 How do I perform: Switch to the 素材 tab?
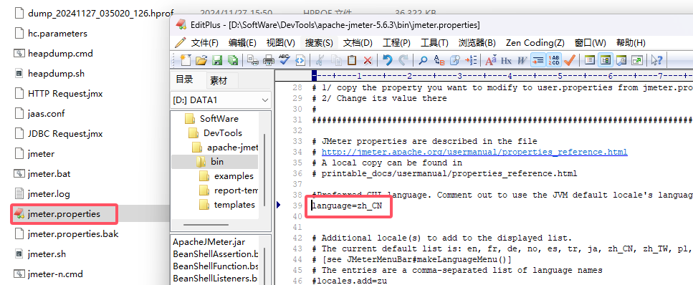(219, 81)
